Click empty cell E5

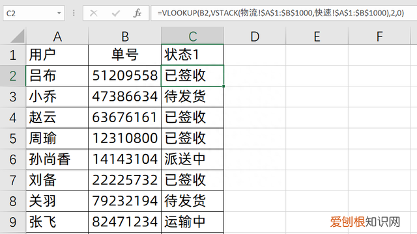[317, 138]
